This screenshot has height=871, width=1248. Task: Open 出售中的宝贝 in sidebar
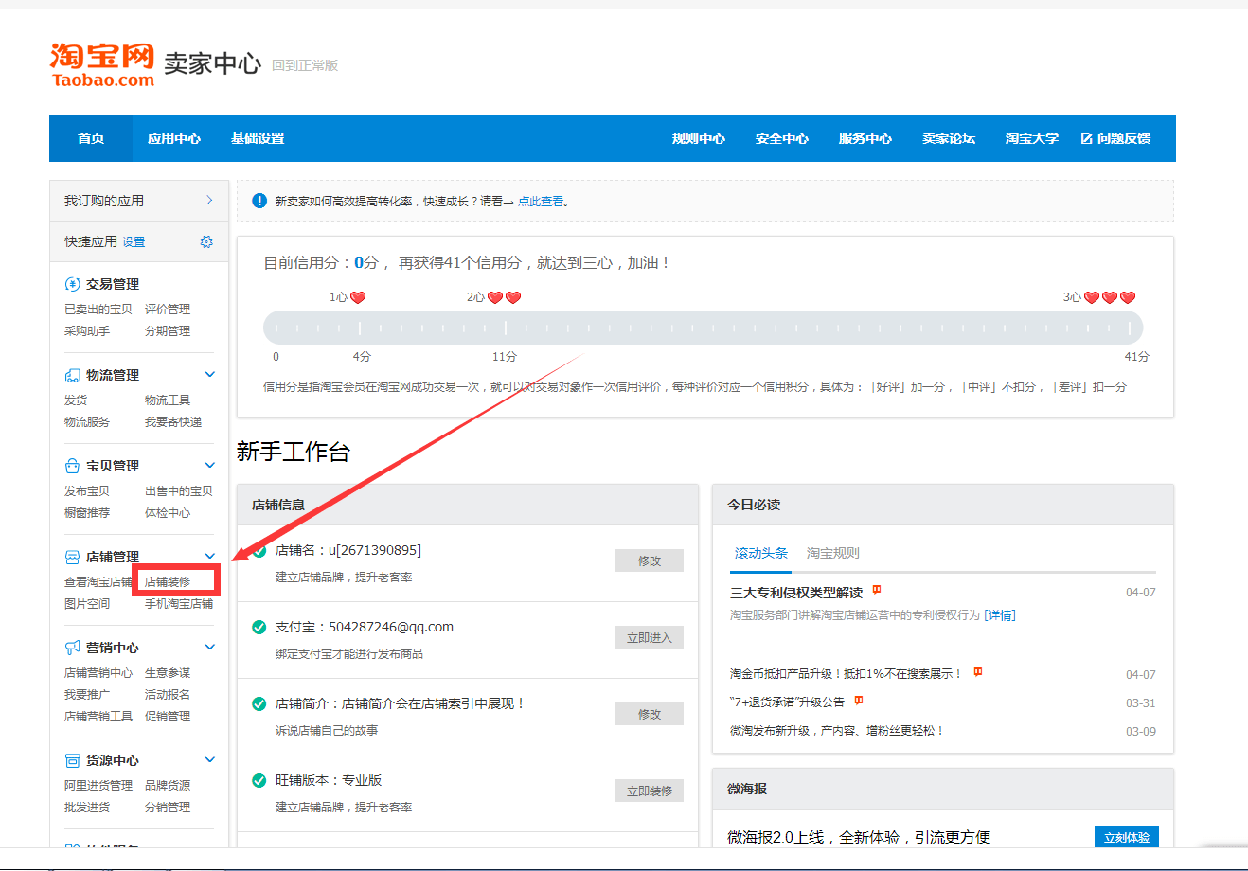point(179,490)
